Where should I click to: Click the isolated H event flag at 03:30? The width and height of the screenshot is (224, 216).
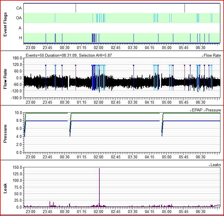click(134, 38)
